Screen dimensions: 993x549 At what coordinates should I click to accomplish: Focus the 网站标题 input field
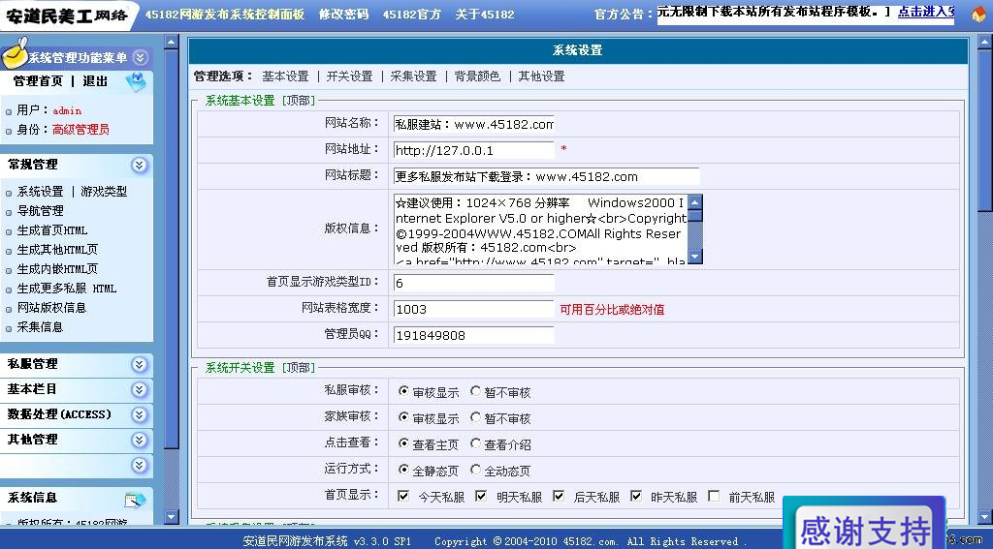(547, 176)
